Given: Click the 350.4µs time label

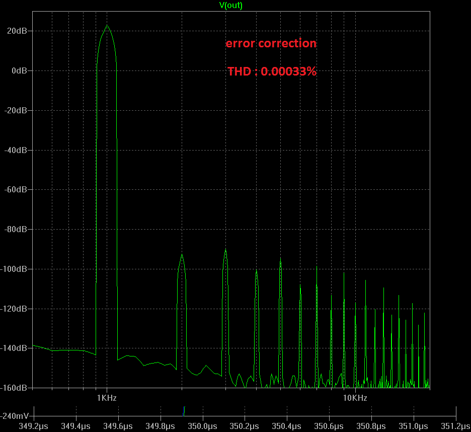Looking at the screenshot, I should coord(286,426).
